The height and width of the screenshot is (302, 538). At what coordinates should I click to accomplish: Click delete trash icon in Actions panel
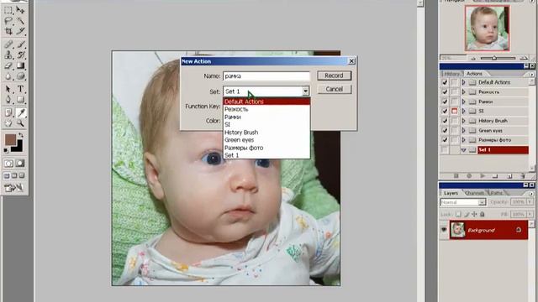523,176
